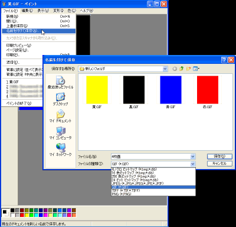
Task: Pick the red swatch in color palette
Action: 22,215
